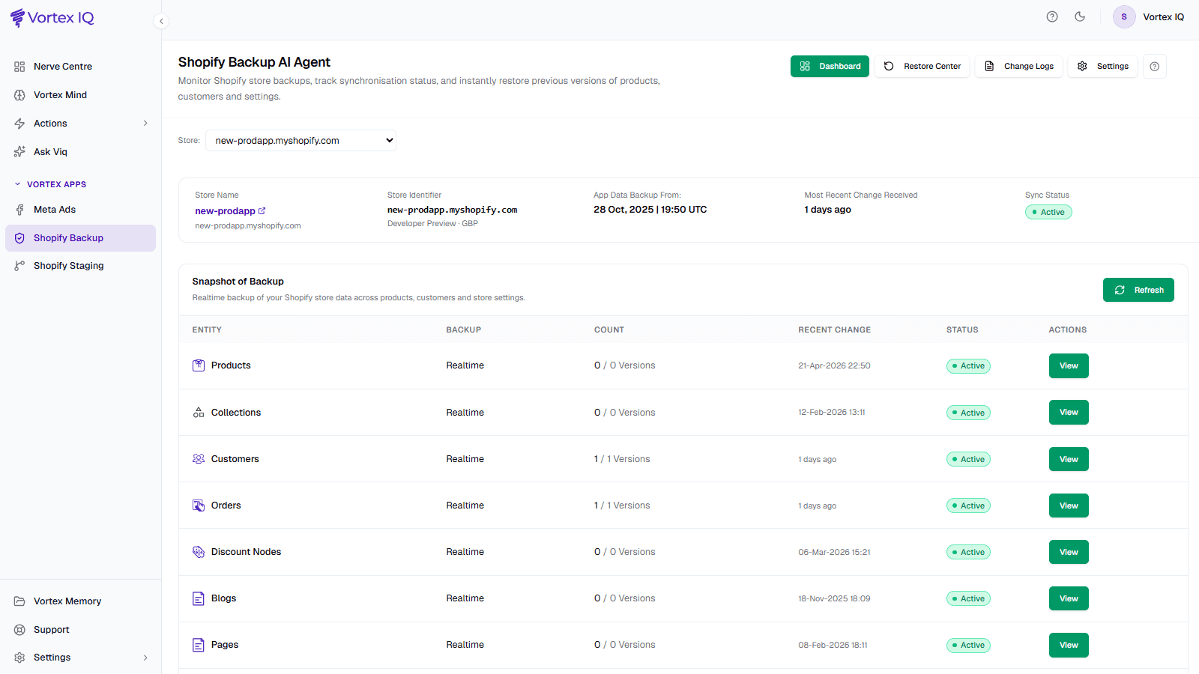The image size is (1199, 674).
Task: Collapse the VORTEX APPS section
Action: click(x=18, y=184)
